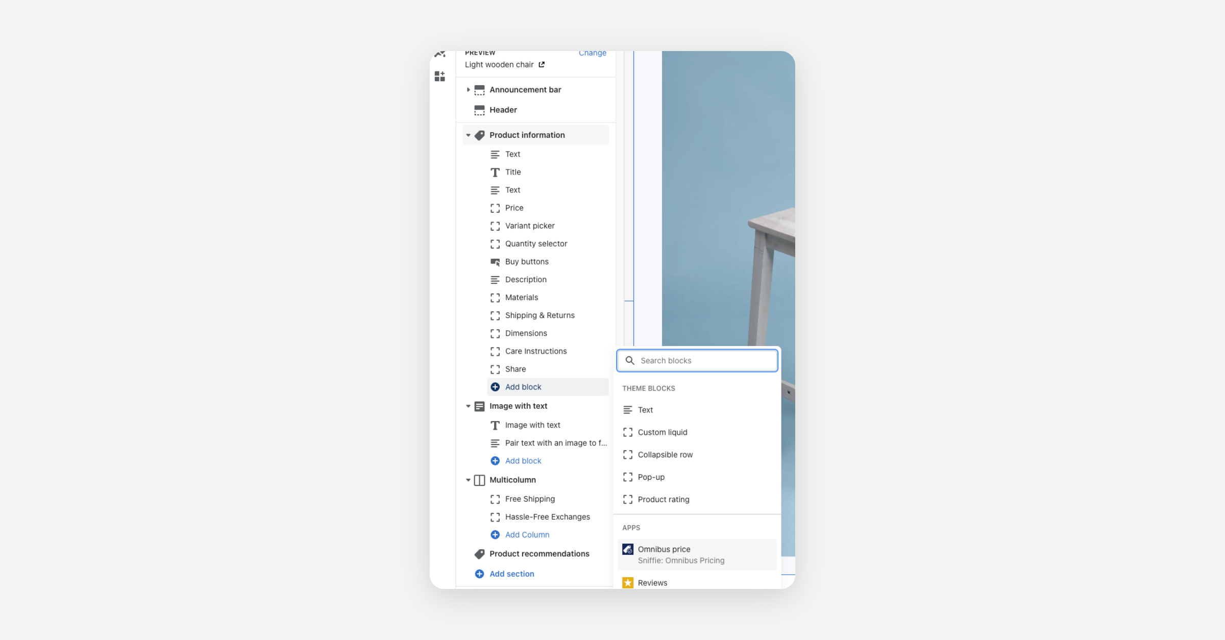
Task: Click the Title block T icon
Action: pos(495,173)
